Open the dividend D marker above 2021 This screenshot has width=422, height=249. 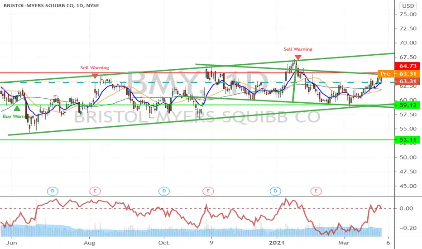coord(275,191)
